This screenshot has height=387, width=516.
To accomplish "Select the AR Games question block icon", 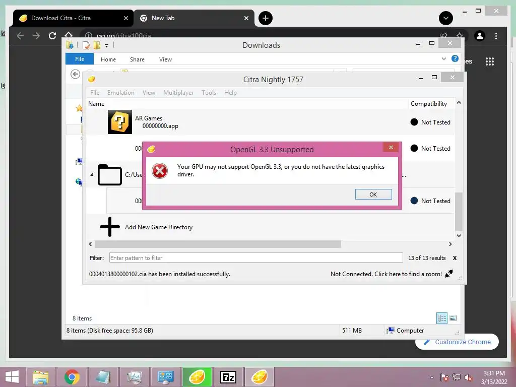I will click(x=120, y=122).
